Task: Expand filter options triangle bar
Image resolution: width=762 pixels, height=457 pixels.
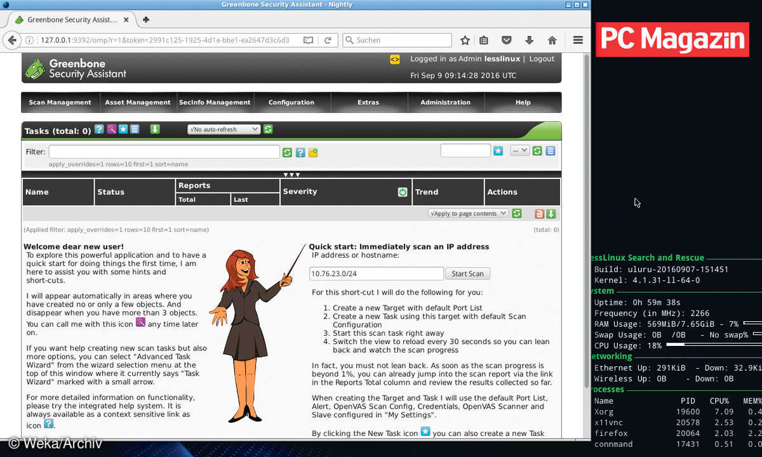Action: click(291, 175)
